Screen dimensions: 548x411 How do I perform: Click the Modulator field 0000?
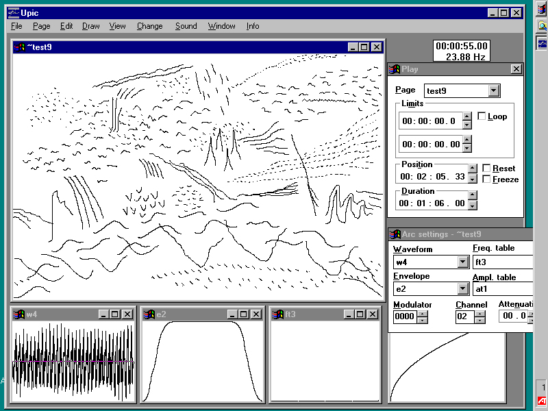pos(406,316)
